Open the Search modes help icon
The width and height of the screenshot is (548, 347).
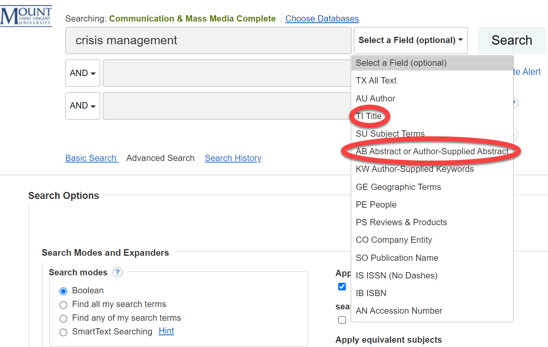[x=117, y=272]
